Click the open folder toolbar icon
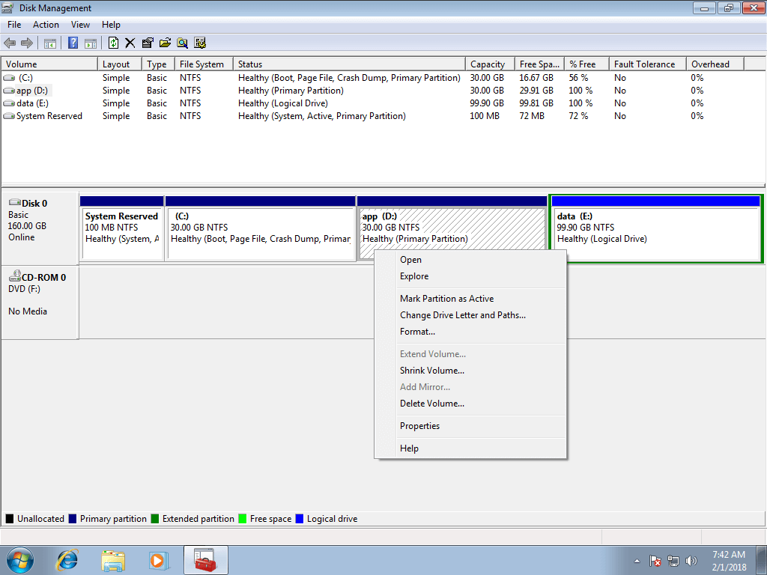767x575 pixels. (x=165, y=43)
